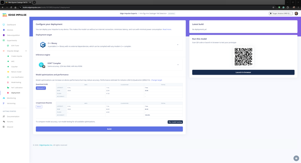The image size is (301, 163).
Task: Click the EON Tuner icon
Action: click(8, 45)
